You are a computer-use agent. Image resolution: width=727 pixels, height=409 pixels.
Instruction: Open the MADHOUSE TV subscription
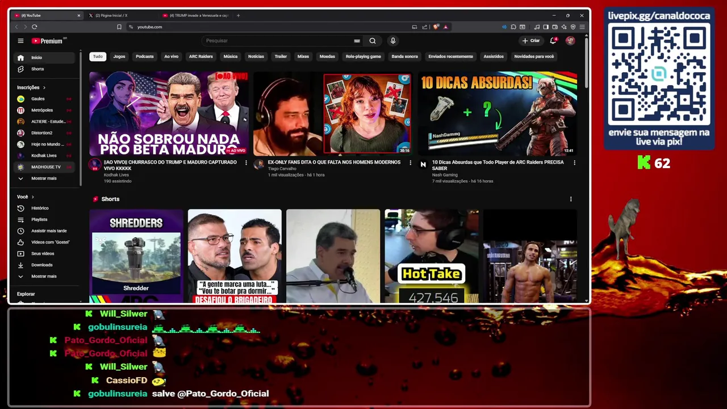click(45, 167)
